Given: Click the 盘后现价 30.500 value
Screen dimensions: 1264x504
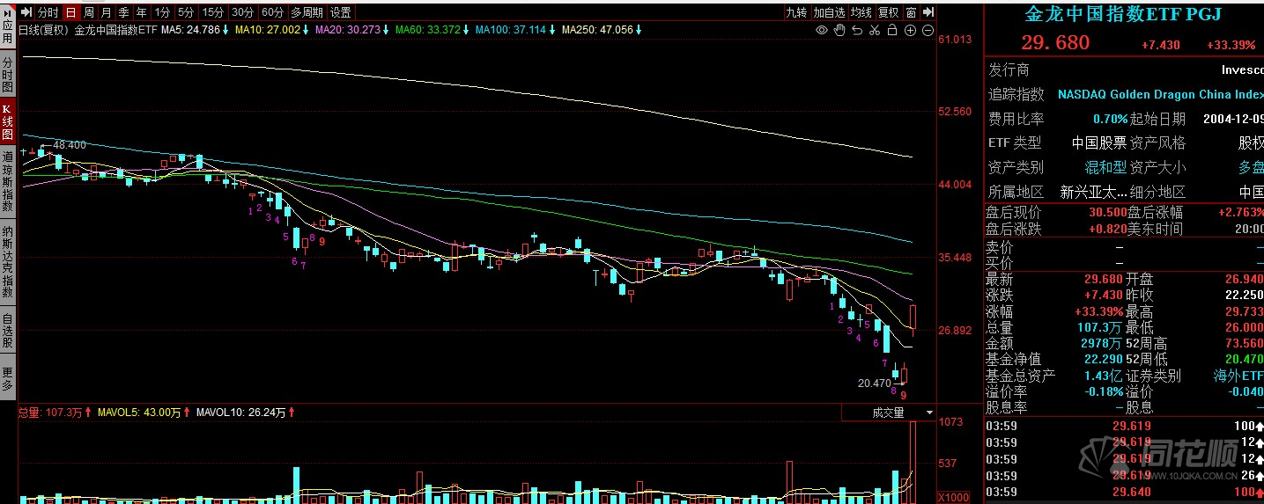Looking at the screenshot, I should coord(1108,212).
